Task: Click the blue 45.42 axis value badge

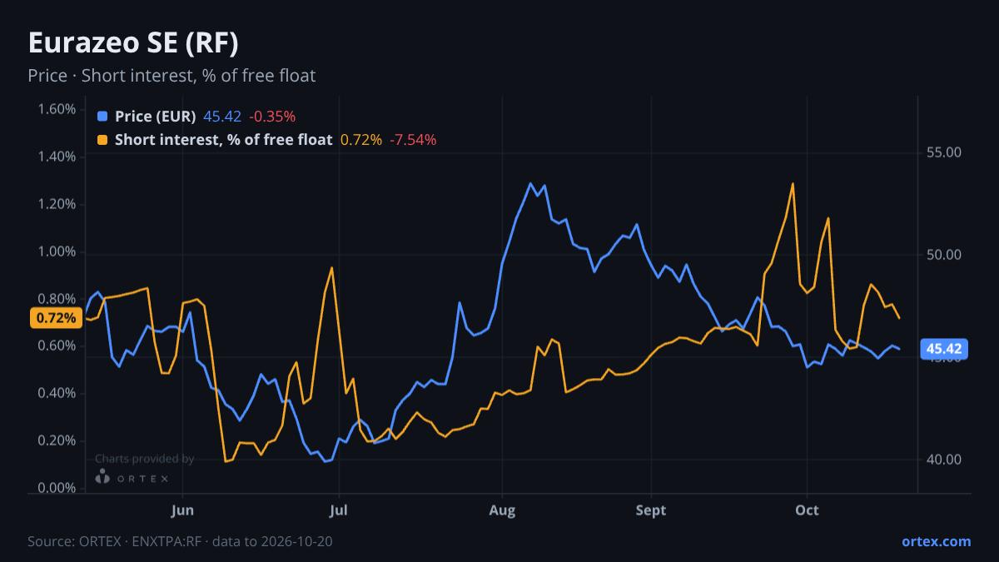Action: pyautogui.click(x=944, y=349)
